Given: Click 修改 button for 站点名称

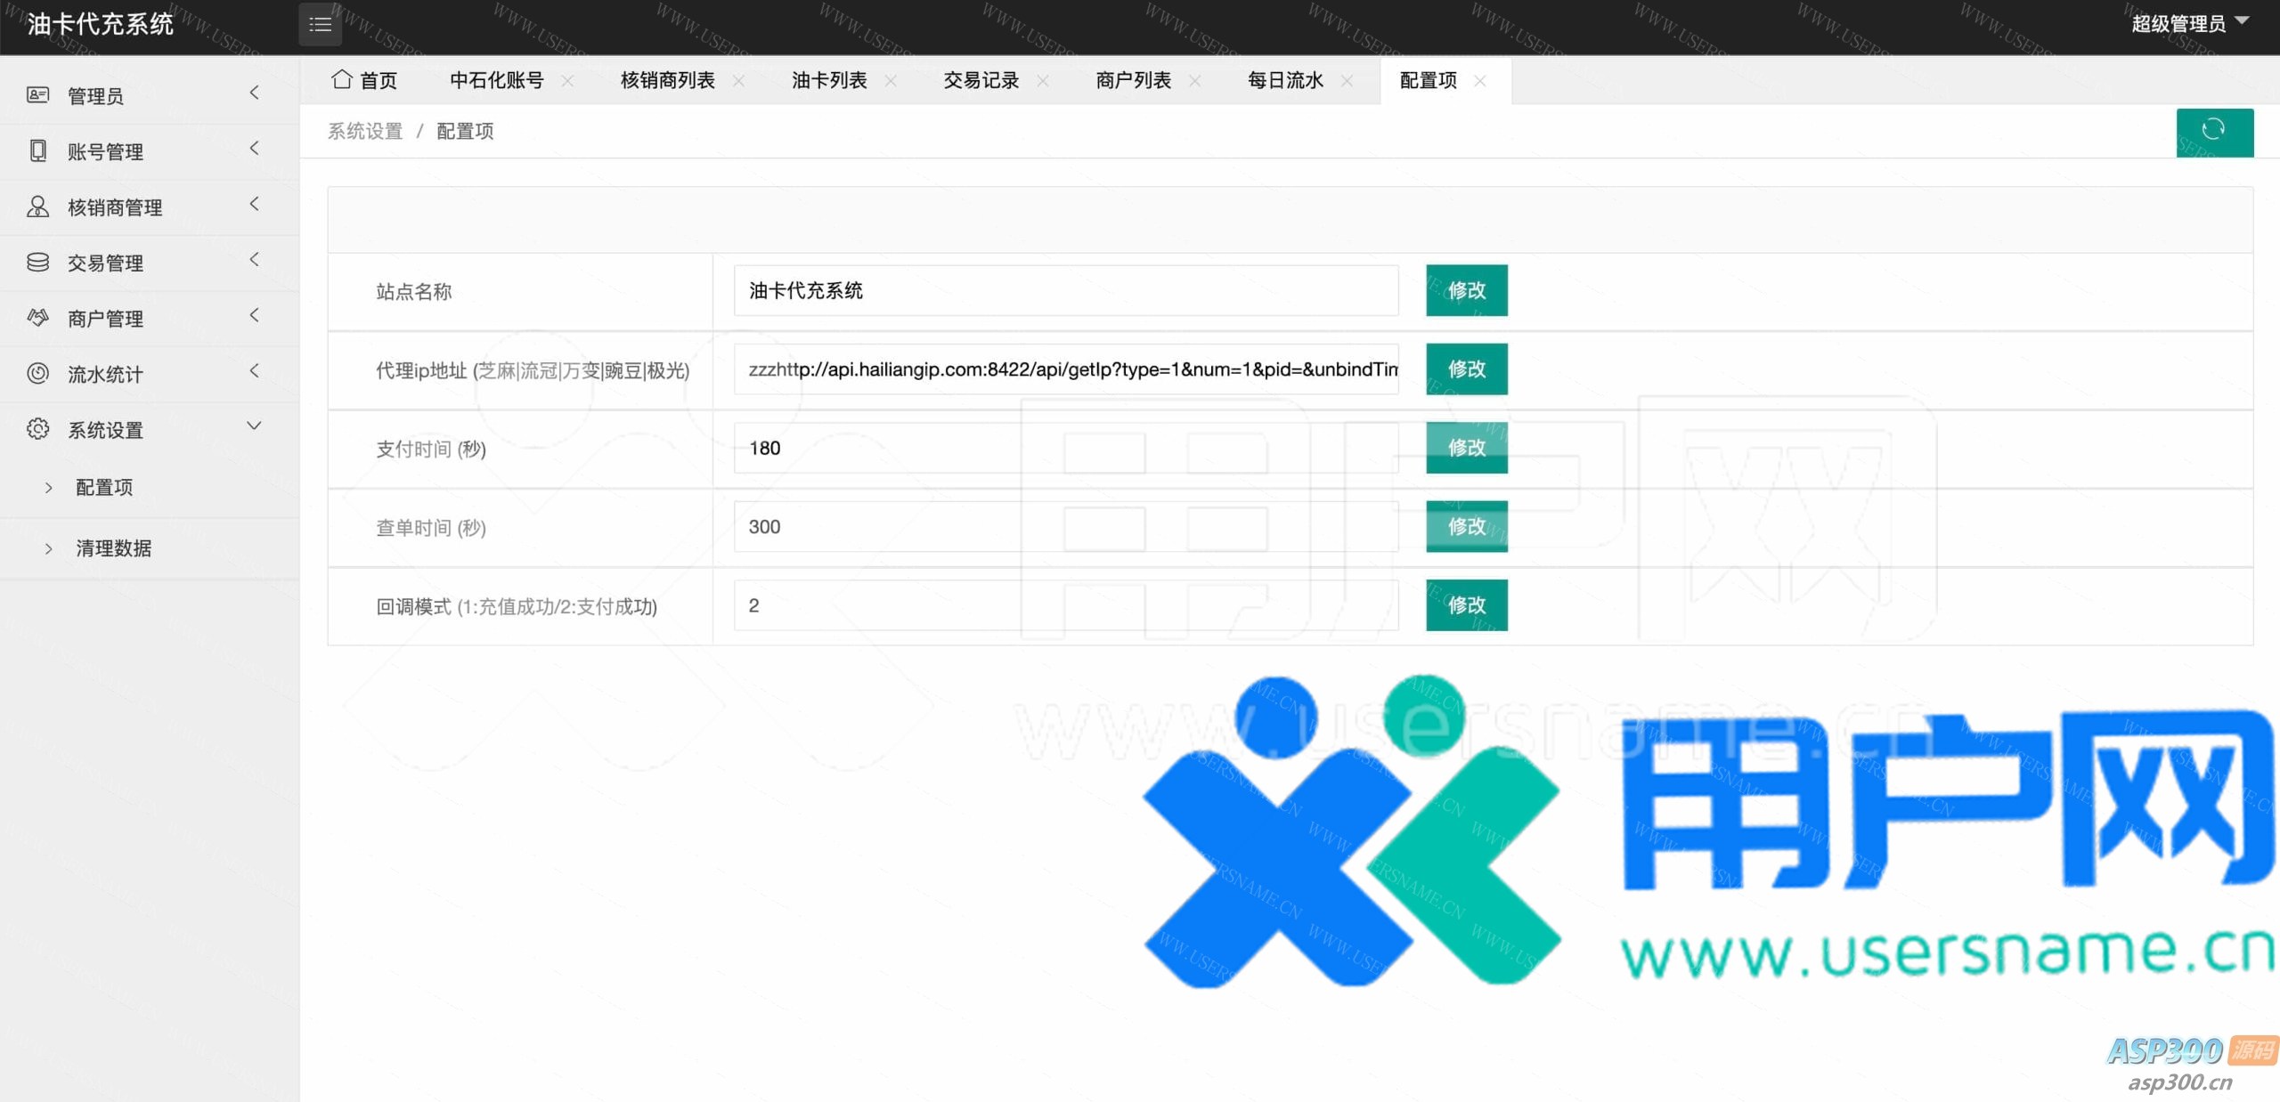Looking at the screenshot, I should 1465,290.
